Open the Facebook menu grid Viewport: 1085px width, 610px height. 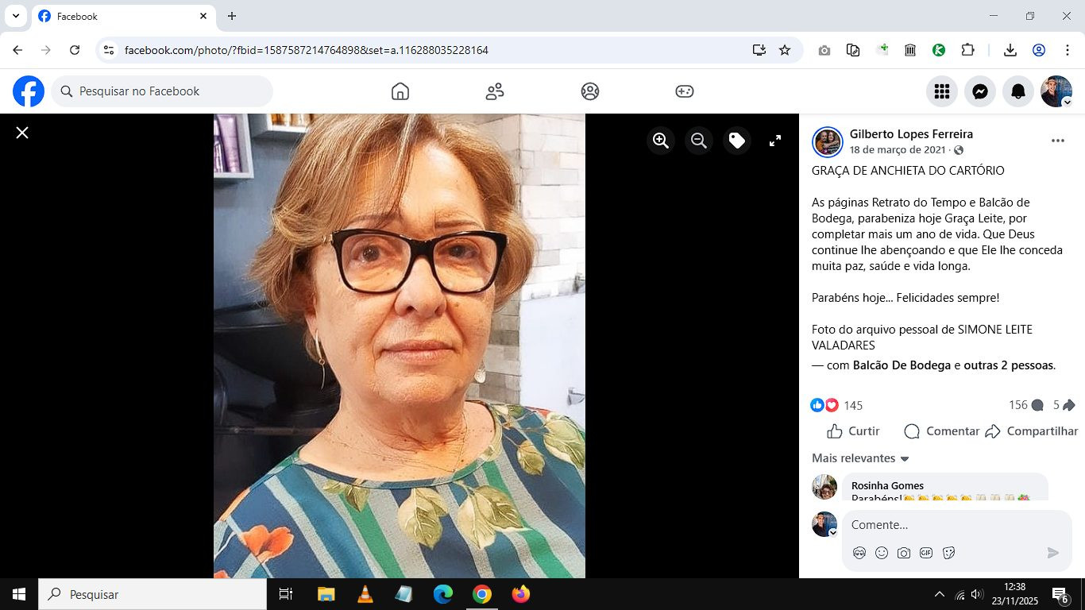coord(942,91)
